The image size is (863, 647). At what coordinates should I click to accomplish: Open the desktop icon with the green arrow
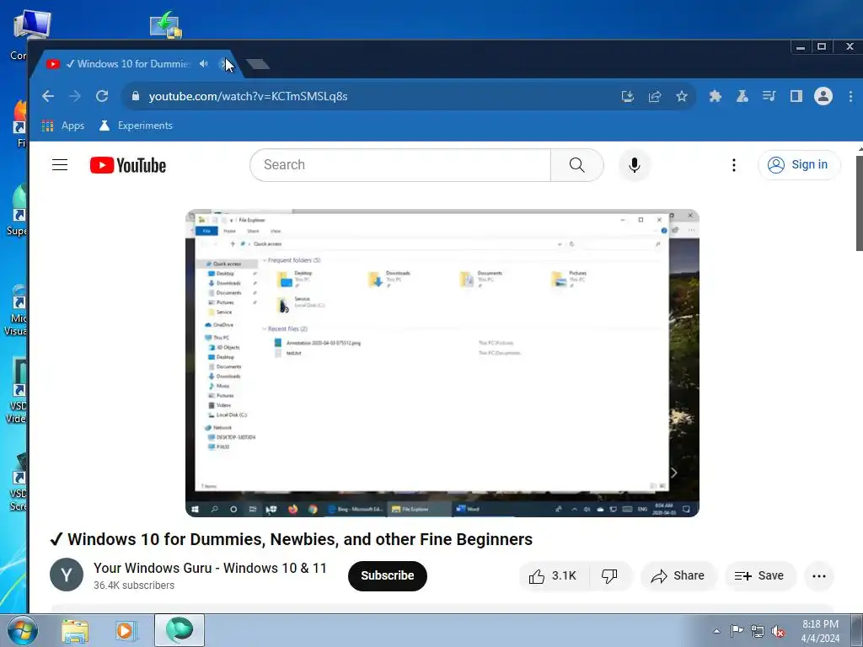[x=166, y=24]
